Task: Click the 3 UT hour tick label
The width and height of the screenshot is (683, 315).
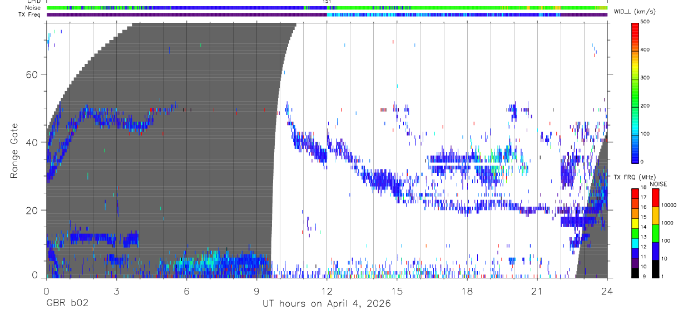Action: 117,290
